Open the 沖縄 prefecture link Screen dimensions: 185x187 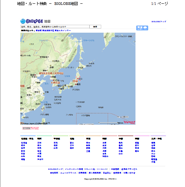coord(153,162)
